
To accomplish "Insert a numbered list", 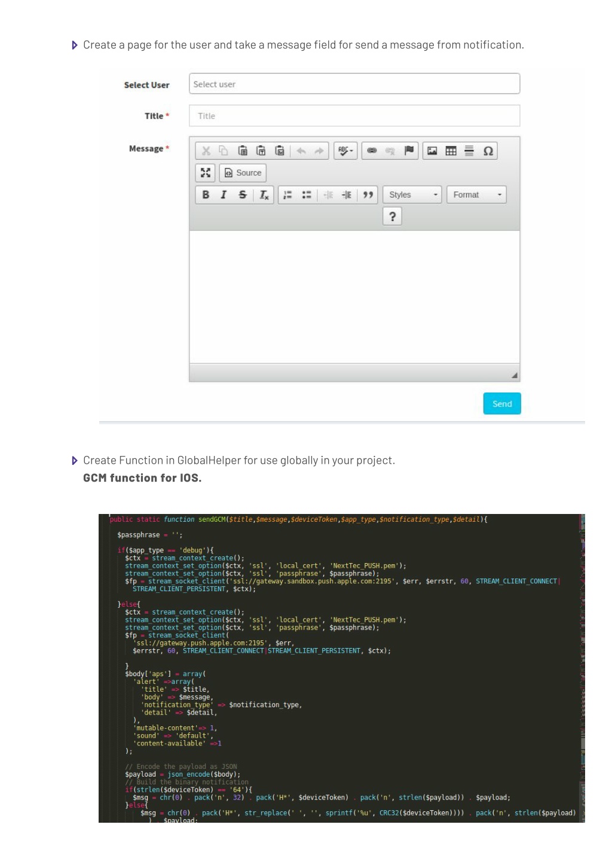I will 287,194.
